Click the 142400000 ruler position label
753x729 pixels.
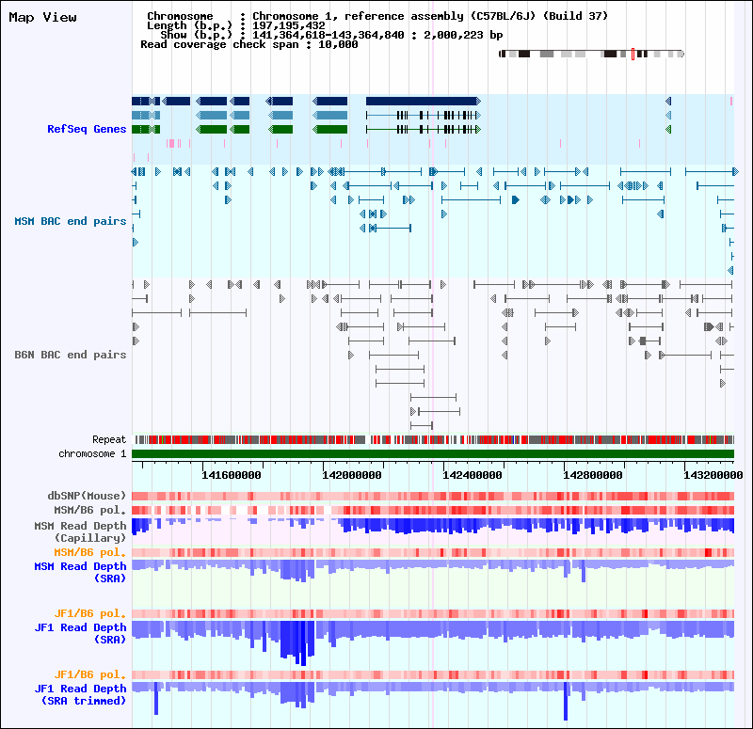click(x=473, y=475)
